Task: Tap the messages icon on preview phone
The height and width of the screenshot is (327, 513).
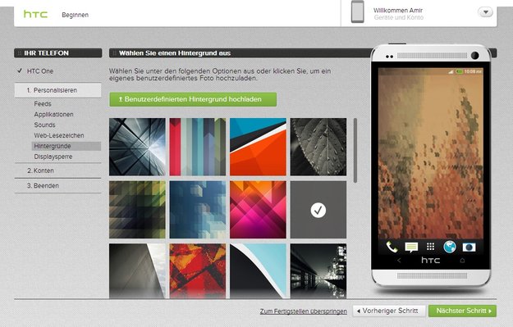Action: (x=411, y=247)
